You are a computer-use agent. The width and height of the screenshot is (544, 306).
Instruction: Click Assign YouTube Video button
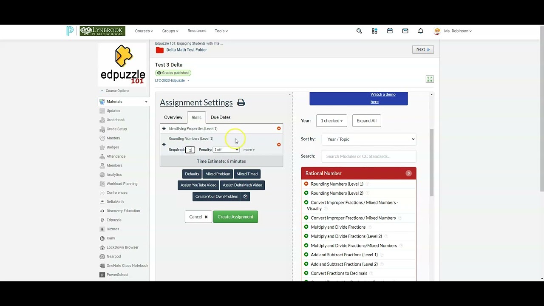pos(198,185)
